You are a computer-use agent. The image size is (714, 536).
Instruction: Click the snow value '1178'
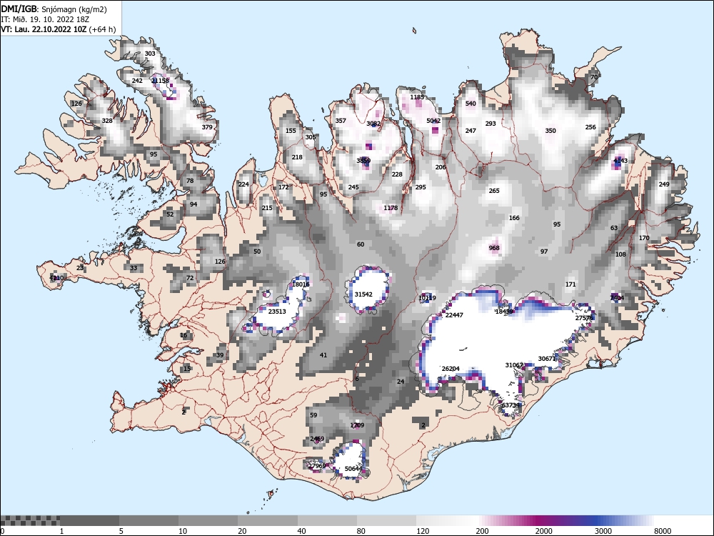coord(391,208)
